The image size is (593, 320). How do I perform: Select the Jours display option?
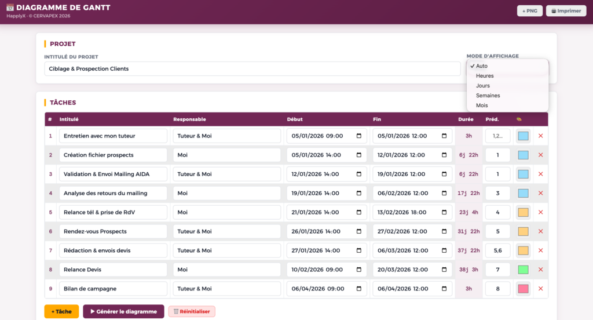coord(483,86)
